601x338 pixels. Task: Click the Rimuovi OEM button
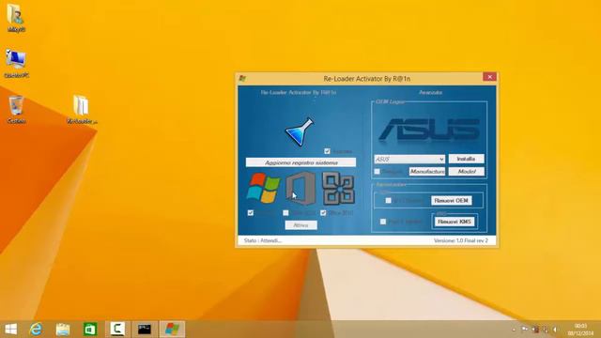point(451,200)
